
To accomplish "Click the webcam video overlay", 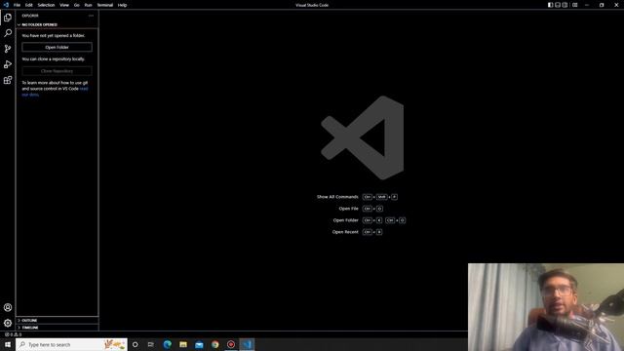I will point(546,307).
